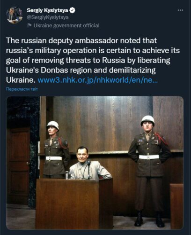
Task: Click the right guard's white helmet
Action: click(147, 120)
